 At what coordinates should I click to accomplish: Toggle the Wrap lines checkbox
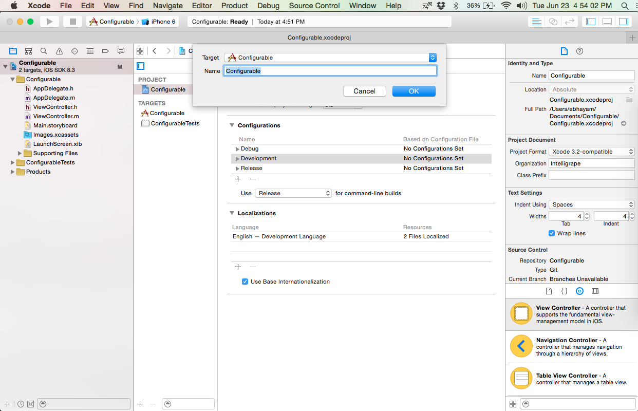(552, 233)
